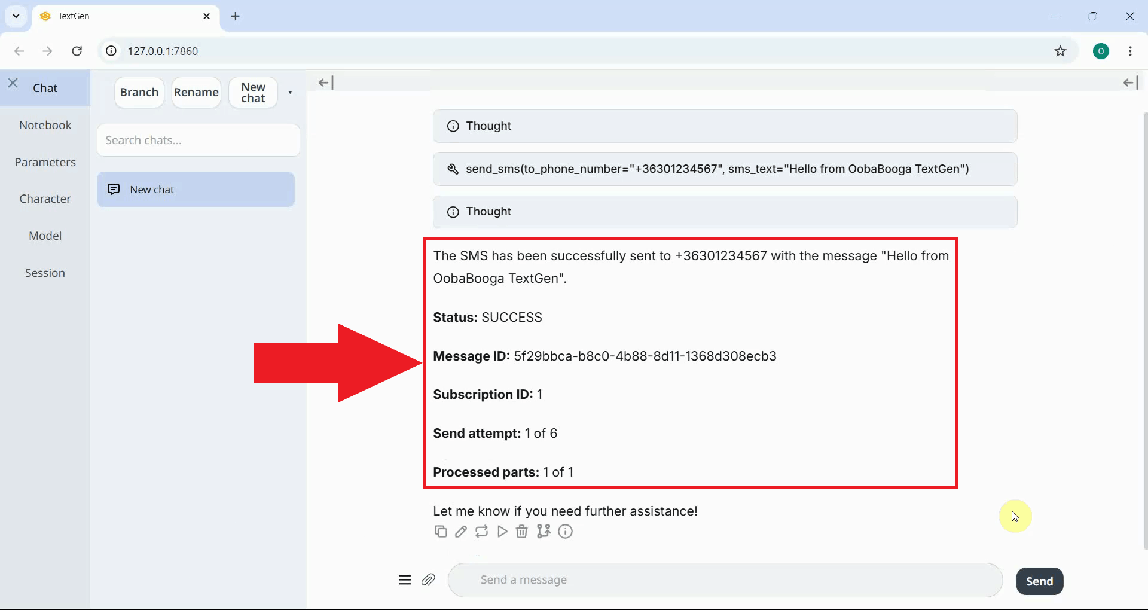
Task: Click 'The SMS has been successfully sent' sentence
Action: 691,267
